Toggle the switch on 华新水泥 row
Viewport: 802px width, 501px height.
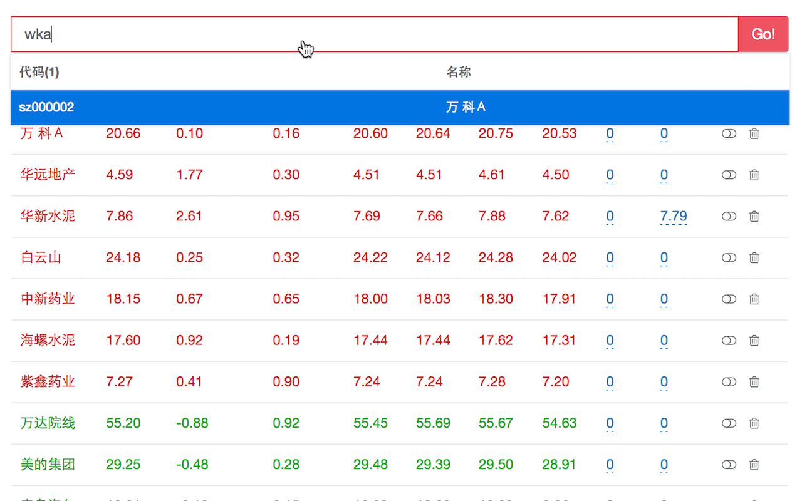coord(729,216)
